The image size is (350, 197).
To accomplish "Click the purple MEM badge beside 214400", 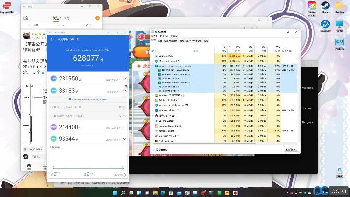I will pos(54,127).
